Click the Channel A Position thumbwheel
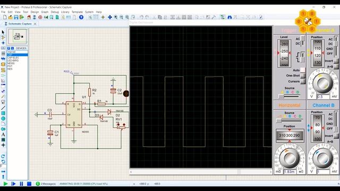 [318, 53]
